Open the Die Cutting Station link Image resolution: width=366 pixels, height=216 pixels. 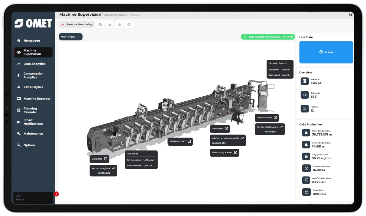click(x=224, y=153)
